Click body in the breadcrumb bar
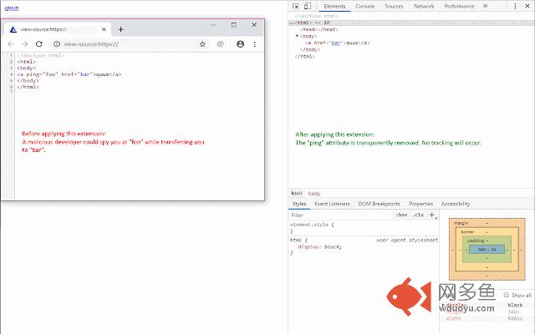 coord(314,193)
